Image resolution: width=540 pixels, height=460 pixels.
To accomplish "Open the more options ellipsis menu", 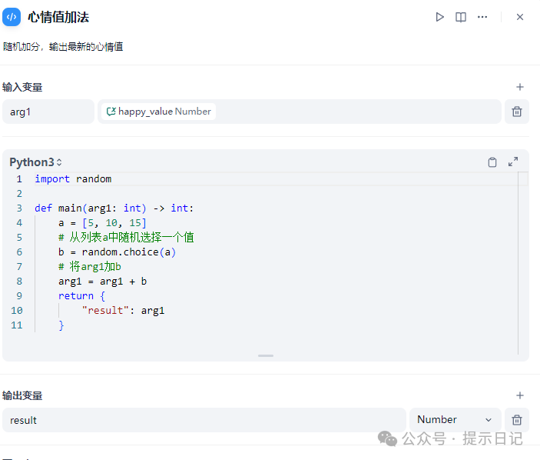I will coord(482,17).
